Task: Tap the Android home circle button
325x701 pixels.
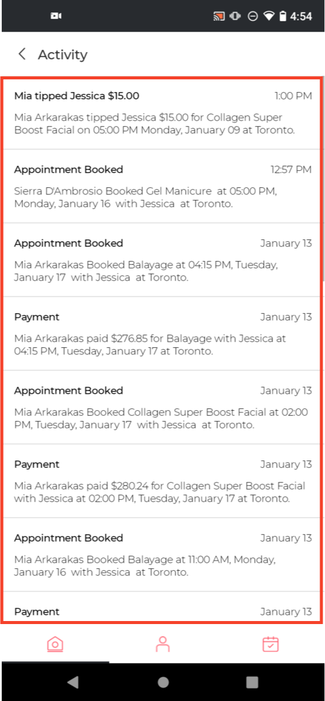Action: pyautogui.click(x=163, y=682)
